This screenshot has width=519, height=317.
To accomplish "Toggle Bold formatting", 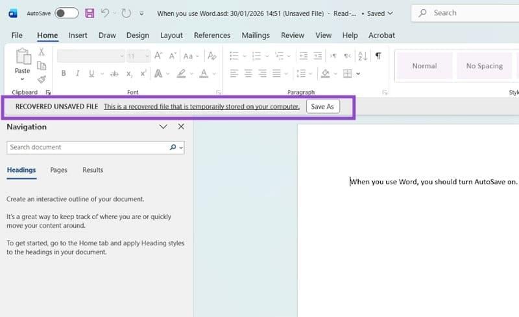I will point(64,74).
